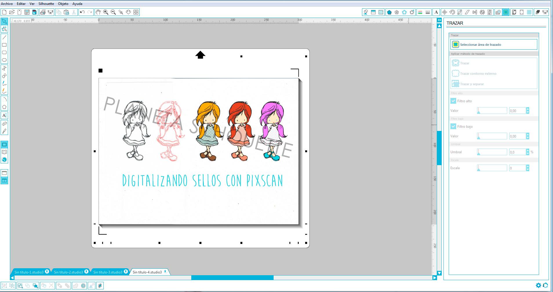Toggle the Filtro alto checkbox
The height and width of the screenshot is (292, 553).
453,101
